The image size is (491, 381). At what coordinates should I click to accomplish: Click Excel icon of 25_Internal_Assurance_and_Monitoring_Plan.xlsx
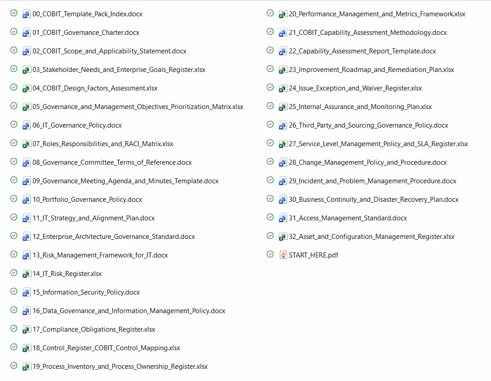tap(283, 107)
